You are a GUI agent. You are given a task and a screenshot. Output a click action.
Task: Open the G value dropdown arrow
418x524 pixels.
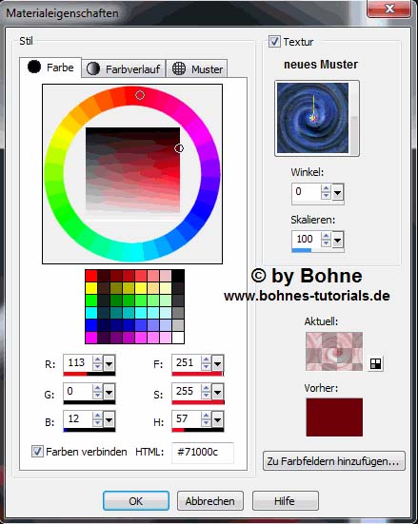point(109,392)
